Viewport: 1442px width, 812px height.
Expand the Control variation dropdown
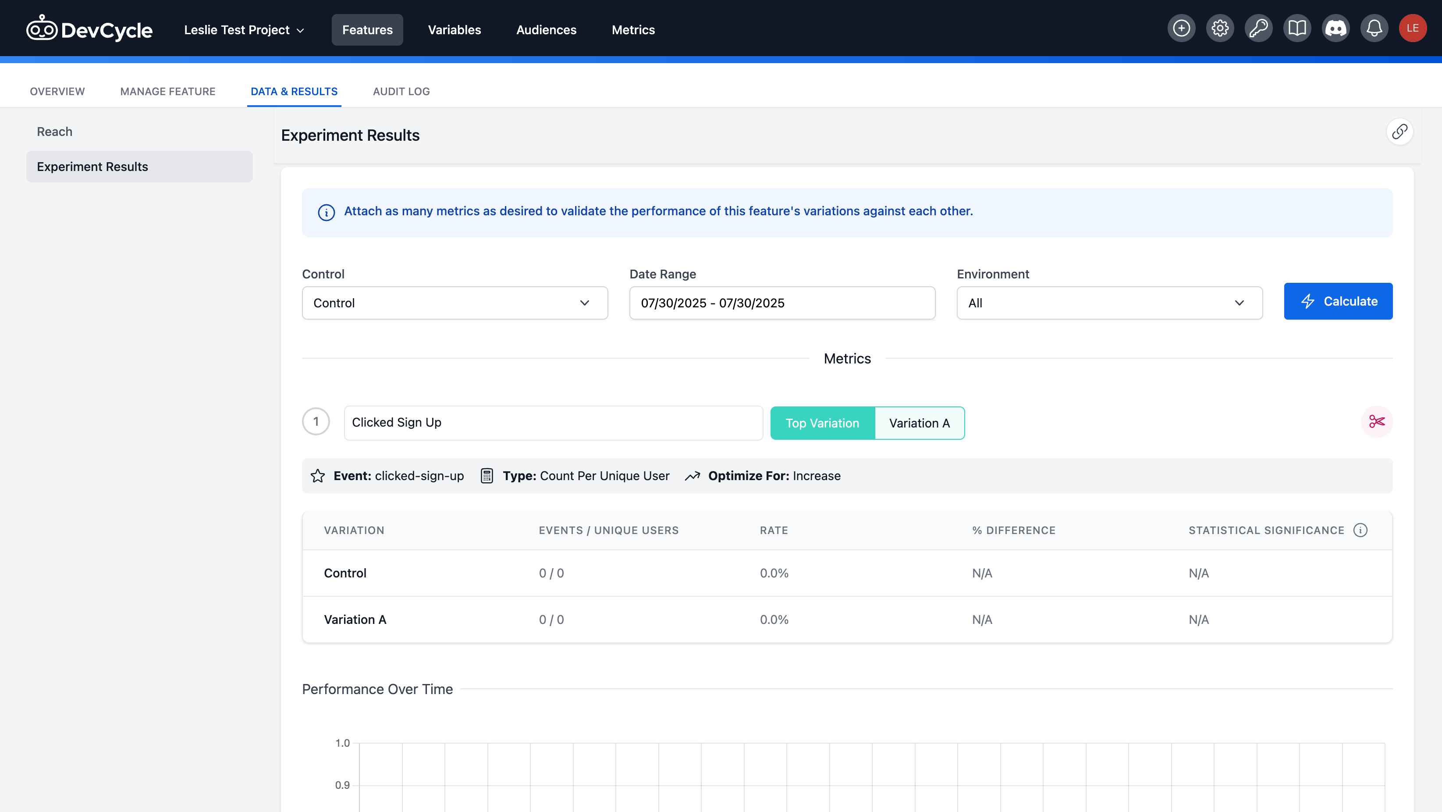point(455,303)
